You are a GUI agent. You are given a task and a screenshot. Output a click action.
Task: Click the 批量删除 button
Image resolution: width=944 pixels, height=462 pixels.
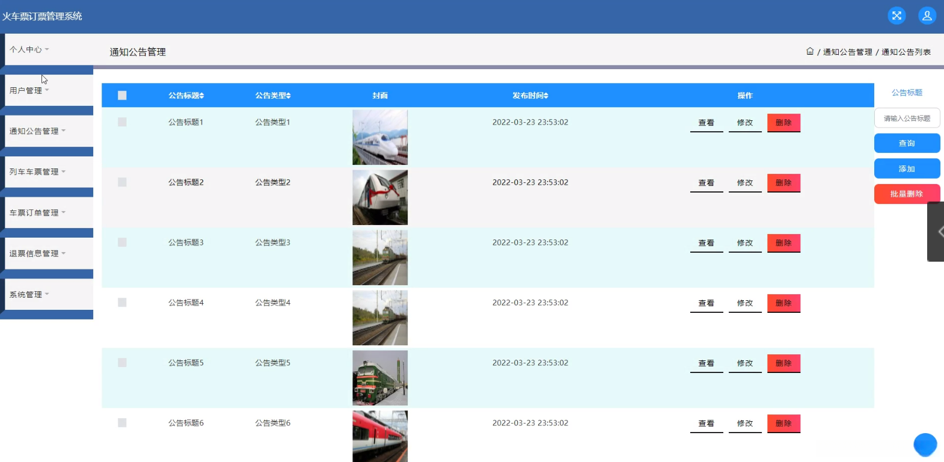(x=907, y=194)
